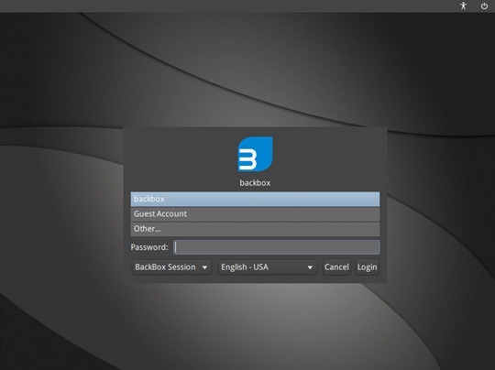Open the BackBox Session dropdown
This screenshot has height=370, width=495.
click(171, 267)
